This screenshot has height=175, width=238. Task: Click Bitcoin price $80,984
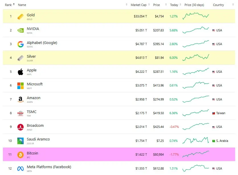tap(158, 155)
